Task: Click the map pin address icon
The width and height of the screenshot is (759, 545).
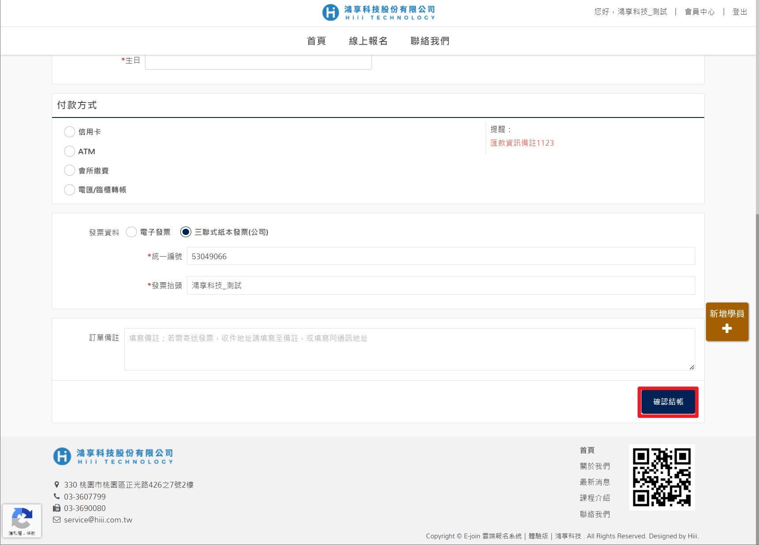Action: (57, 484)
